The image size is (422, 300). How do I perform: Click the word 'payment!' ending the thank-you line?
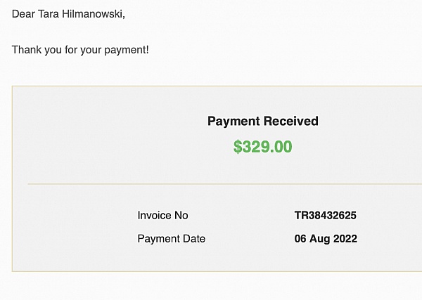click(x=127, y=51)
